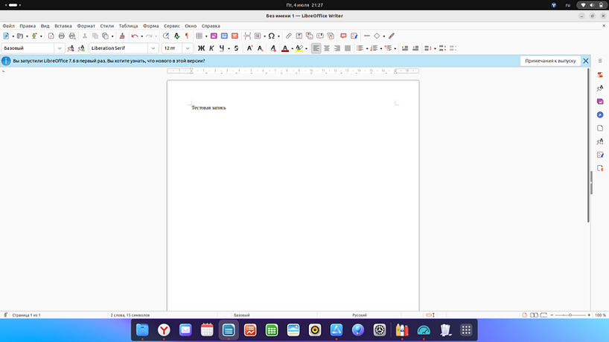
Task: Click the Insert comment icon
Action: pos(343,36)
